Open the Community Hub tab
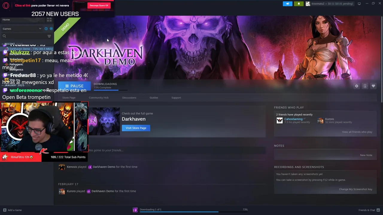Viewport: 383px width, 215px height. 99,98
